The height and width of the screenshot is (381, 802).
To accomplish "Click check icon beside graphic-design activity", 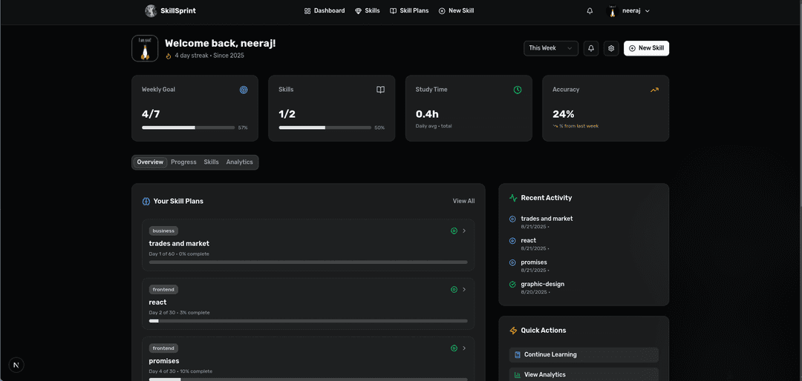I will click(x=512, y=285).
